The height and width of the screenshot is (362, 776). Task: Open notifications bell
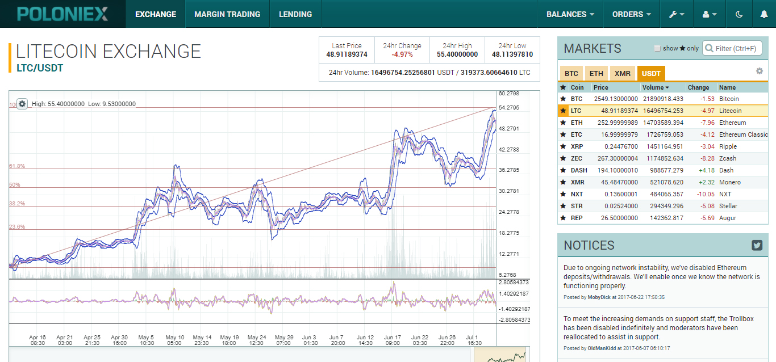point(764,14)
